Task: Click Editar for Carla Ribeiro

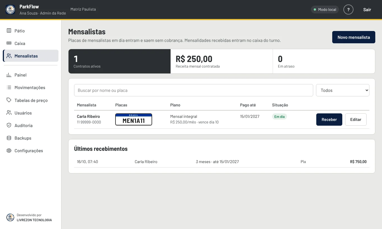Action: (356, 120)
